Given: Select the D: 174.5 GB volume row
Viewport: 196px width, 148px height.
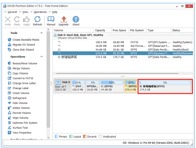Looking at the screenshot, I should click(123, 57).
